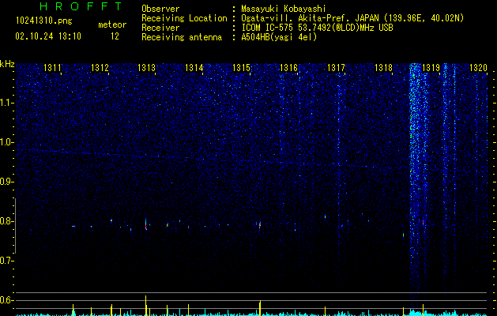Click the 0.9 frequency axis label
This screenshot has width=497, height=316.
pos(6,182)
